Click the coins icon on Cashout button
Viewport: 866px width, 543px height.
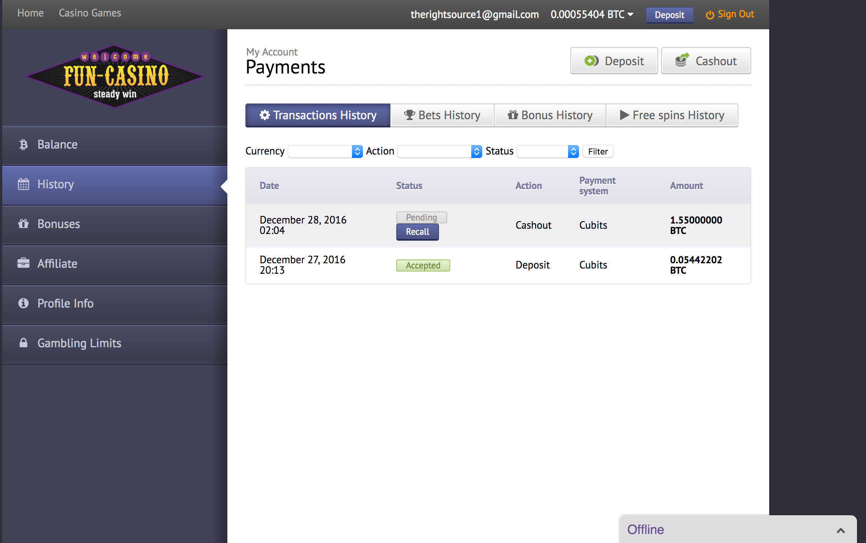tap(682, 60)
